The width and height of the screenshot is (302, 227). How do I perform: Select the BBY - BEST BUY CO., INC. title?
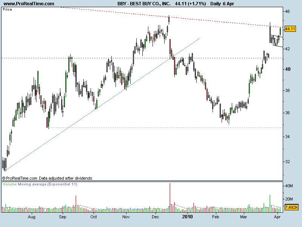(x=144, y=4)
